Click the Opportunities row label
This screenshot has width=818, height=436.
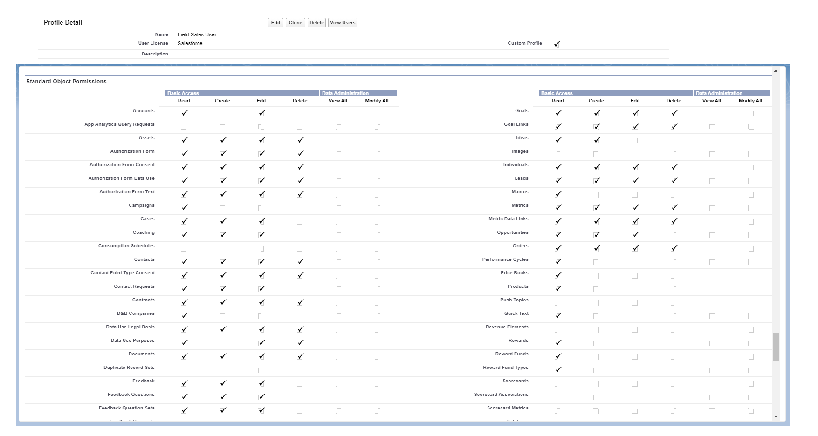click(513, 232)
